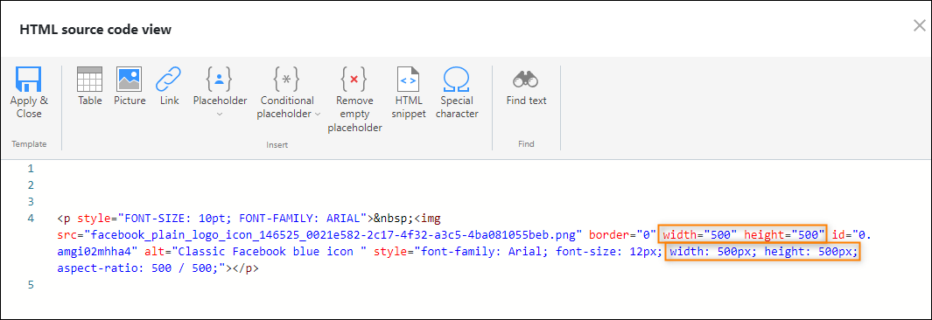Screen dimensions: 932x320
Task: Expand the Placeholder dropdown chevron
Action: click(220, 114)
